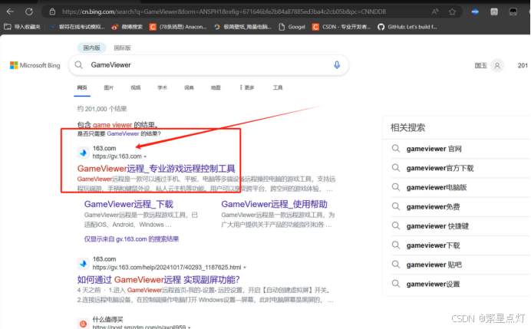Image resolution: width=531 pixels, height=329 pixels.
Task: Open the dark mask-shaped toolbar icon
Action: click(513, 12)
